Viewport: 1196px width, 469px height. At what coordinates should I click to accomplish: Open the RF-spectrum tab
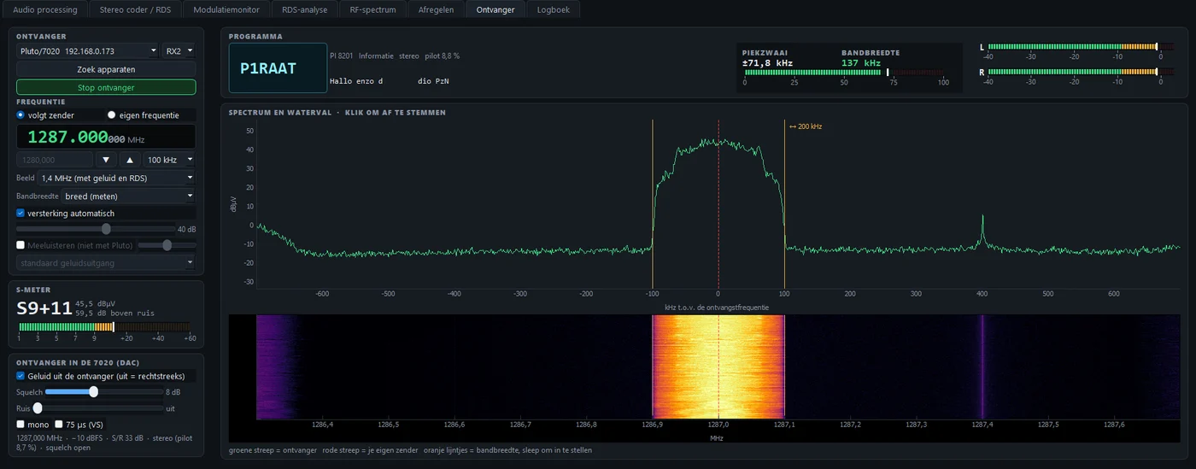click(x=372, y=9)
